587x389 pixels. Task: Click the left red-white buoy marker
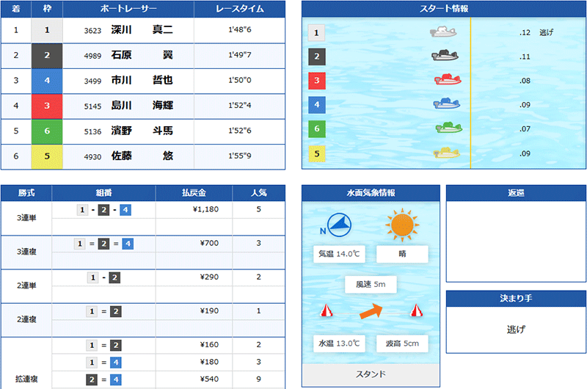[327, 310]
